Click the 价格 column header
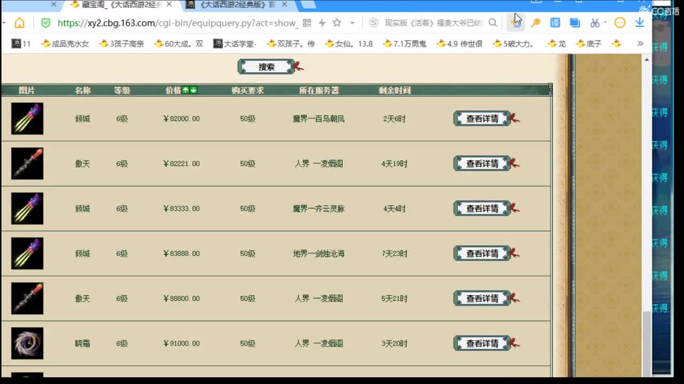 173,90
